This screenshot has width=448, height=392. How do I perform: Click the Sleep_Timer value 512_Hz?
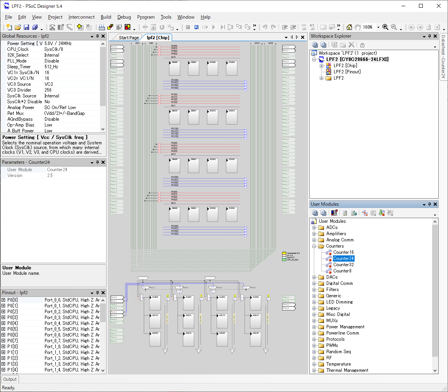52,67
